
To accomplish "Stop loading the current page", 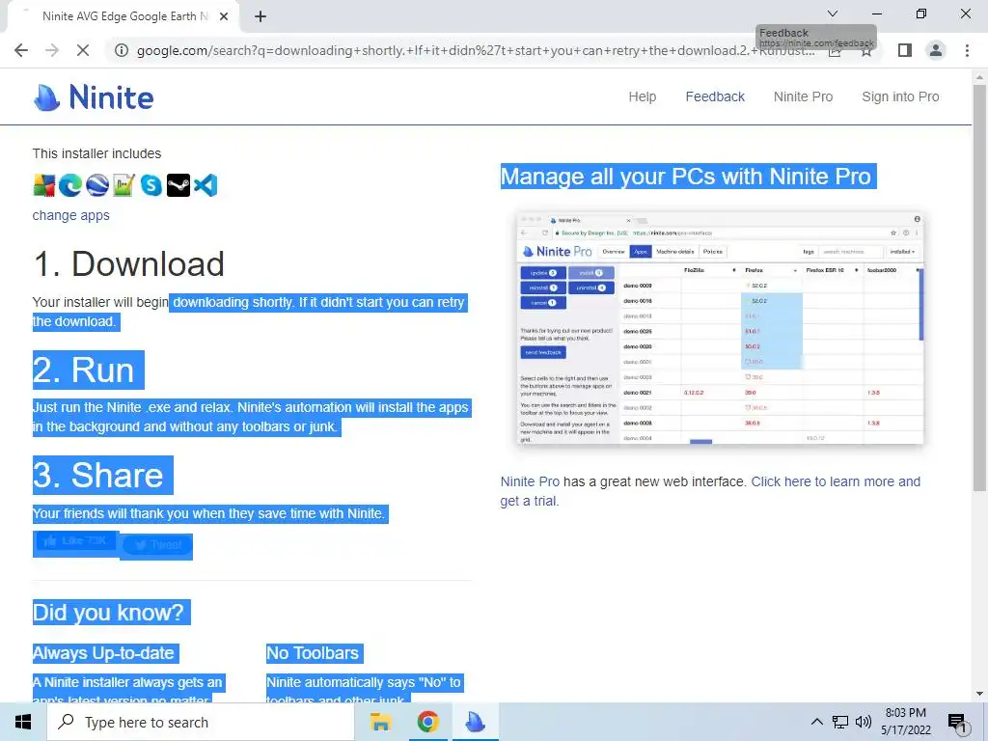I will point(83,50).
